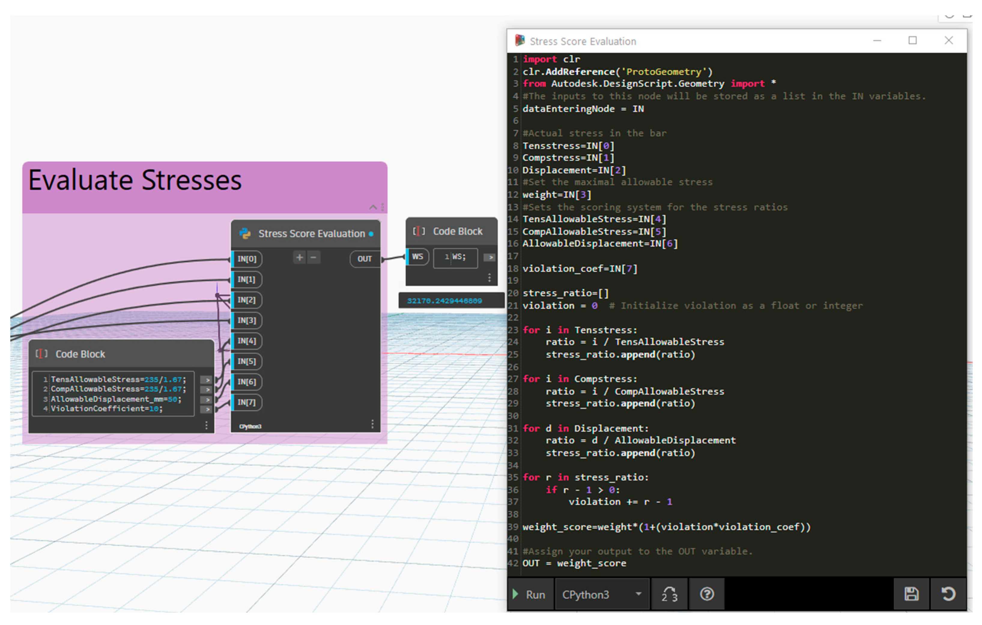
Task: Open three-dot menu on WS Code Block
Action: click(489, 278)
